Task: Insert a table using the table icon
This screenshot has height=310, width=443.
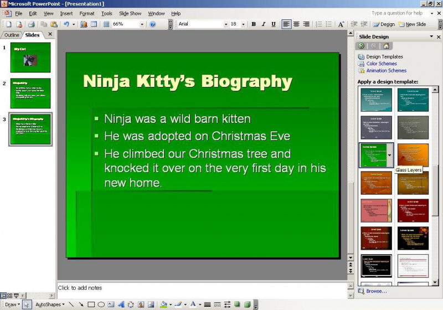Action: 94,24
